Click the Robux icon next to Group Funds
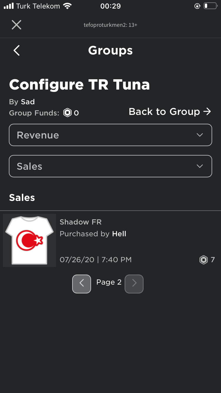The width and height of the screenshot is (221, 393). pos(67,113)
